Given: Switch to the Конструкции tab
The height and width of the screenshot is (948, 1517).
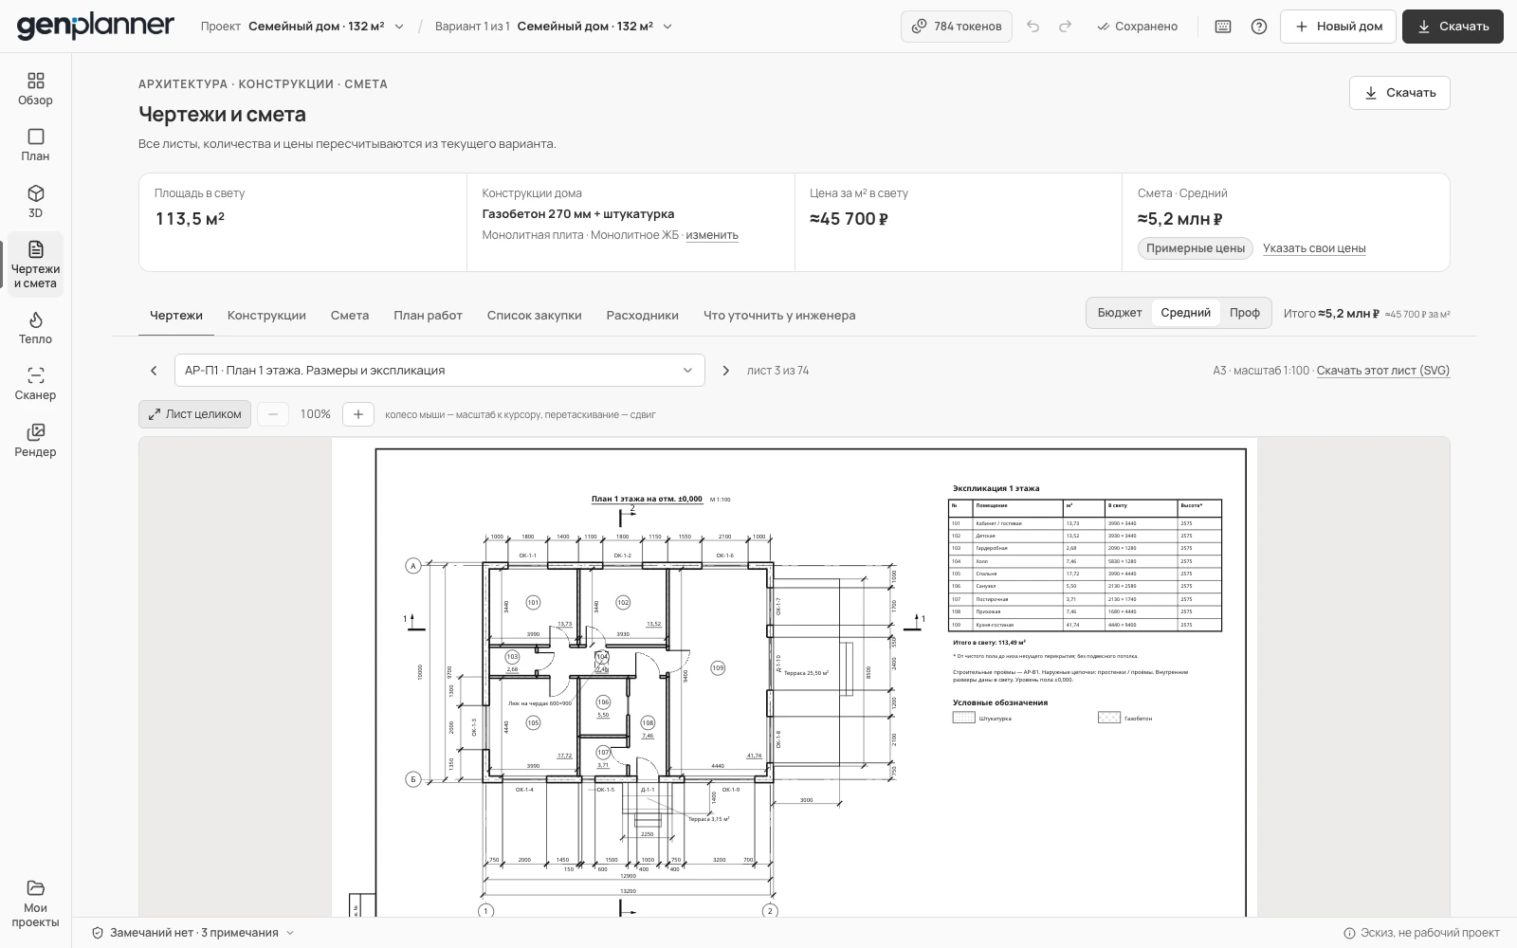Looking at the screenshot, I should [x=266, y=316].
